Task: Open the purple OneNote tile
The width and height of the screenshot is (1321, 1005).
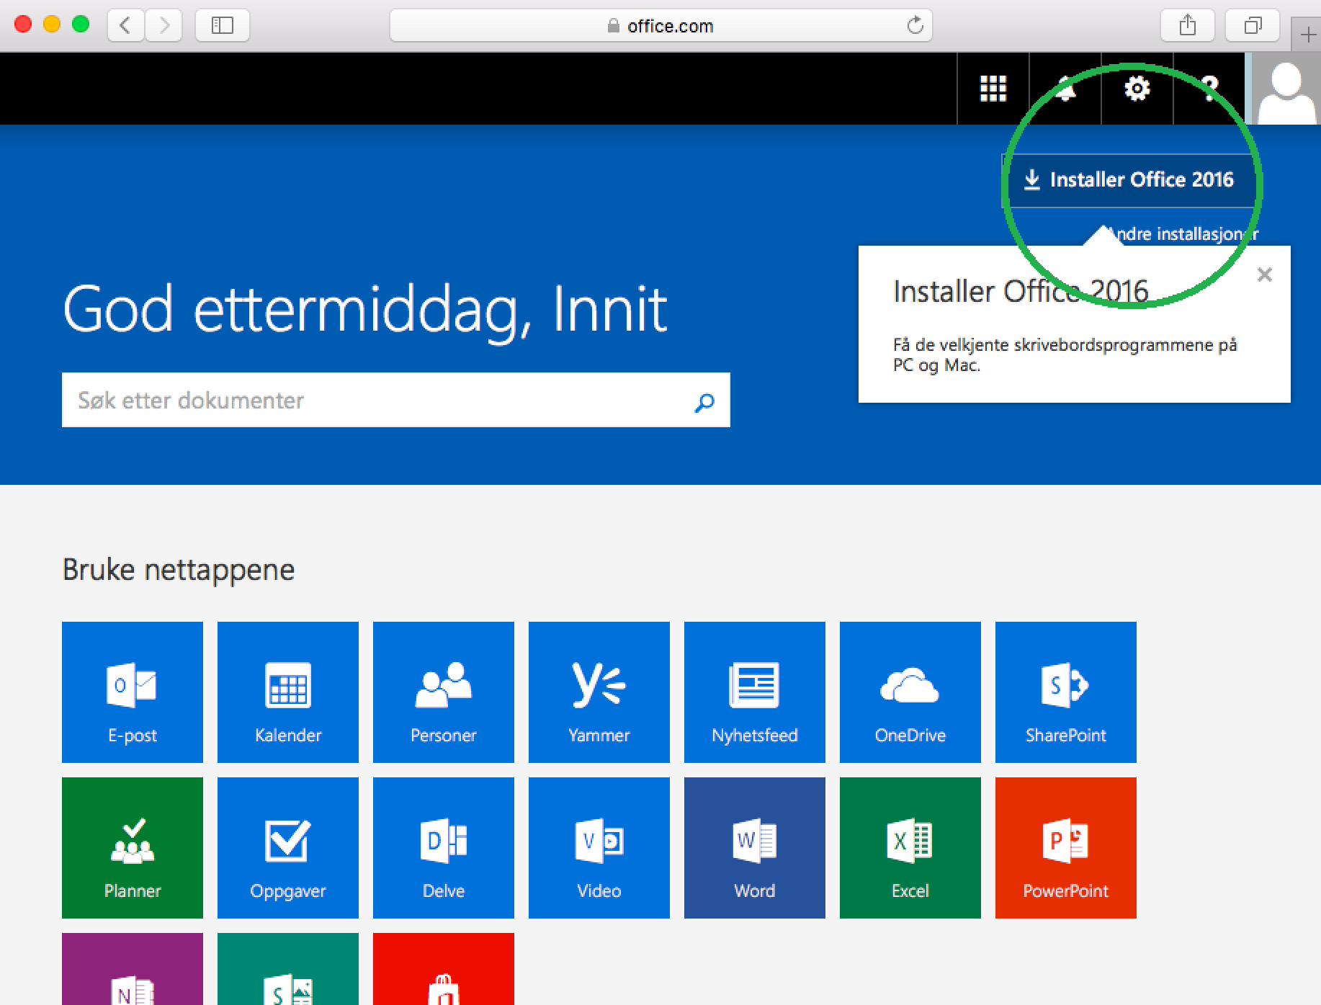Action: pyautogui.click(x=133, y=969)
